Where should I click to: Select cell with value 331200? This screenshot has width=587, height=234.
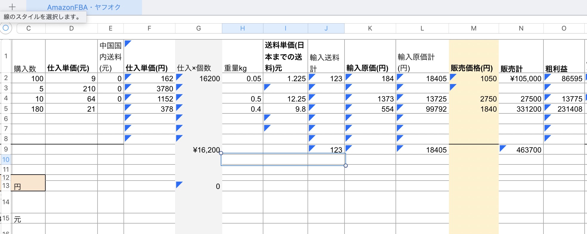pyautogui.click(x=521, y=109)
